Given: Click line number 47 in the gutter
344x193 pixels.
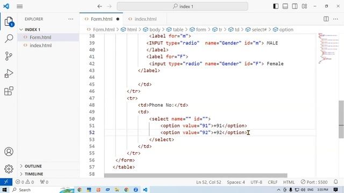Looking at the screenshot, I should pos(92,98).
